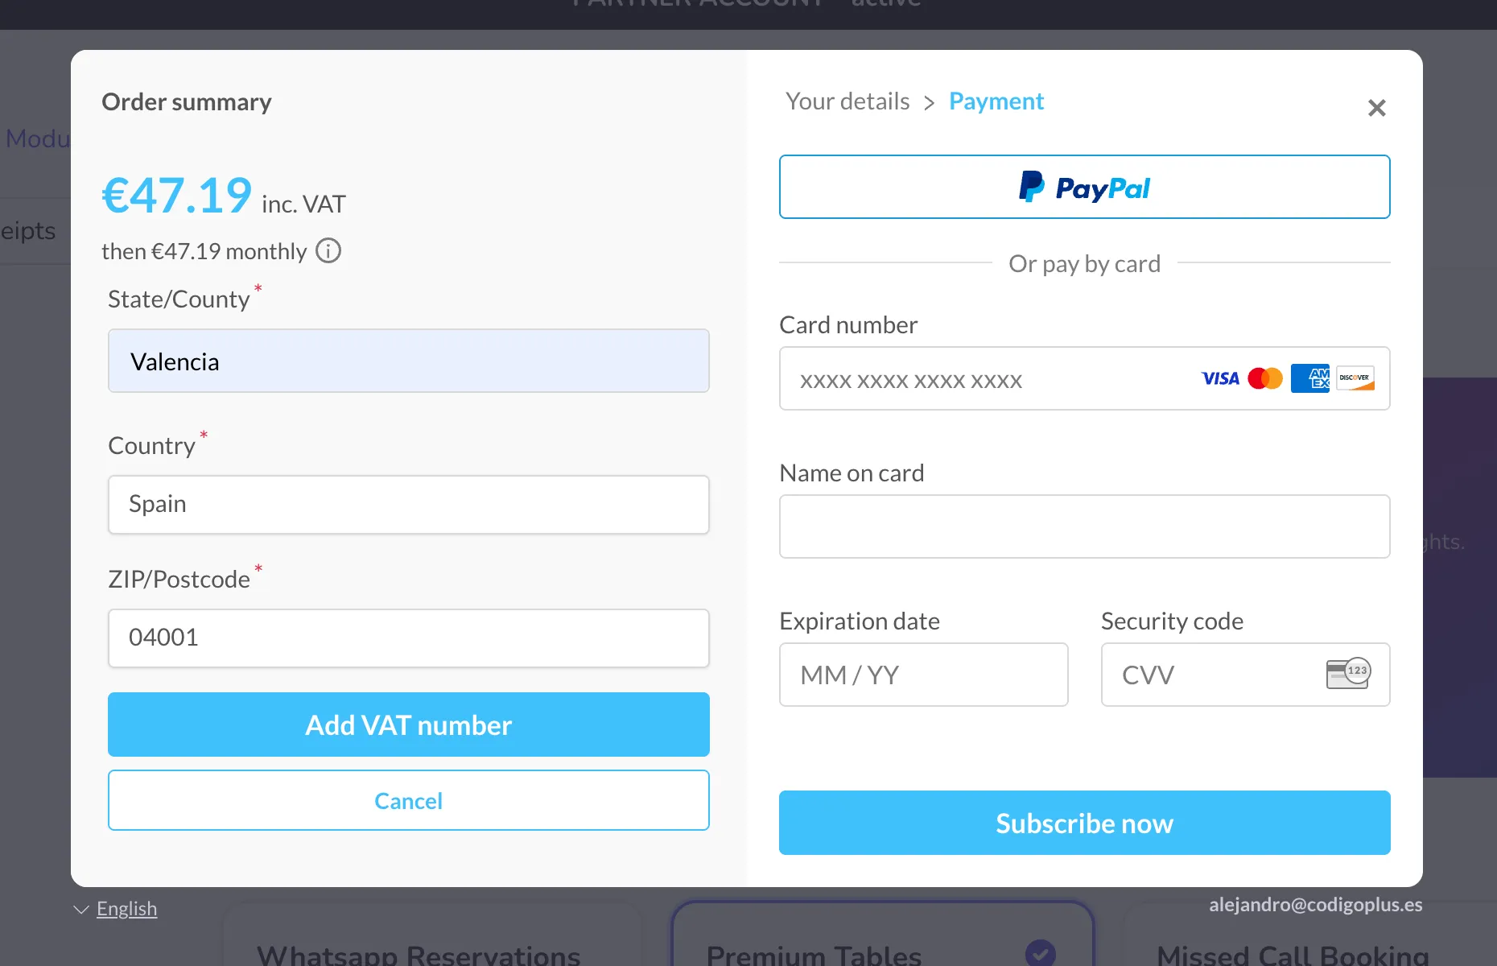Click the Name on card field
Viewport: 1497px width, 966px height.
(1084, 526)
